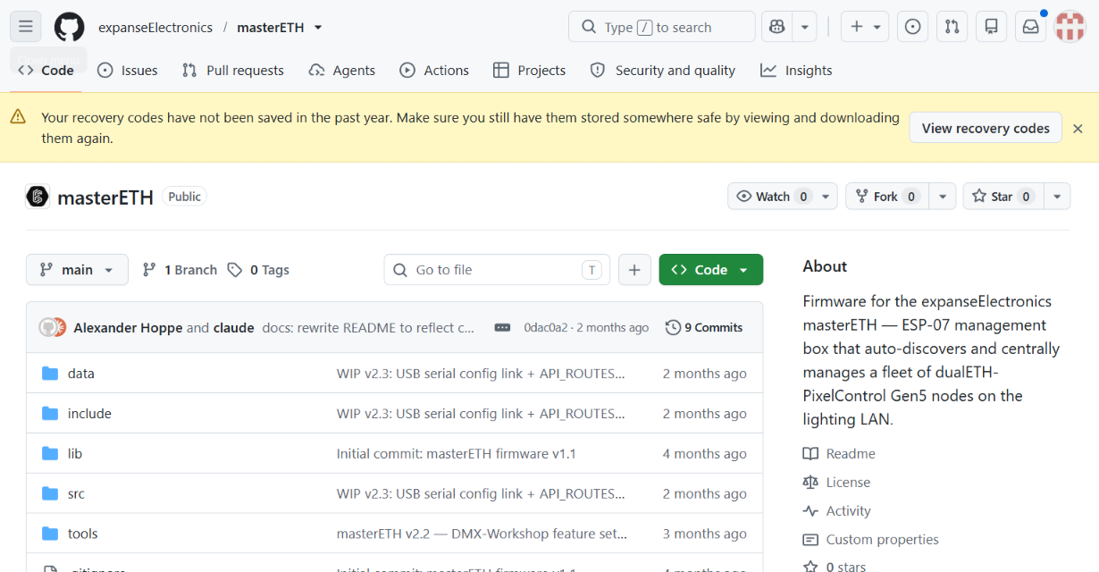Open the tools folder
The height and width of the screenshot is (572, 1099).
click(x=82, y=534)
